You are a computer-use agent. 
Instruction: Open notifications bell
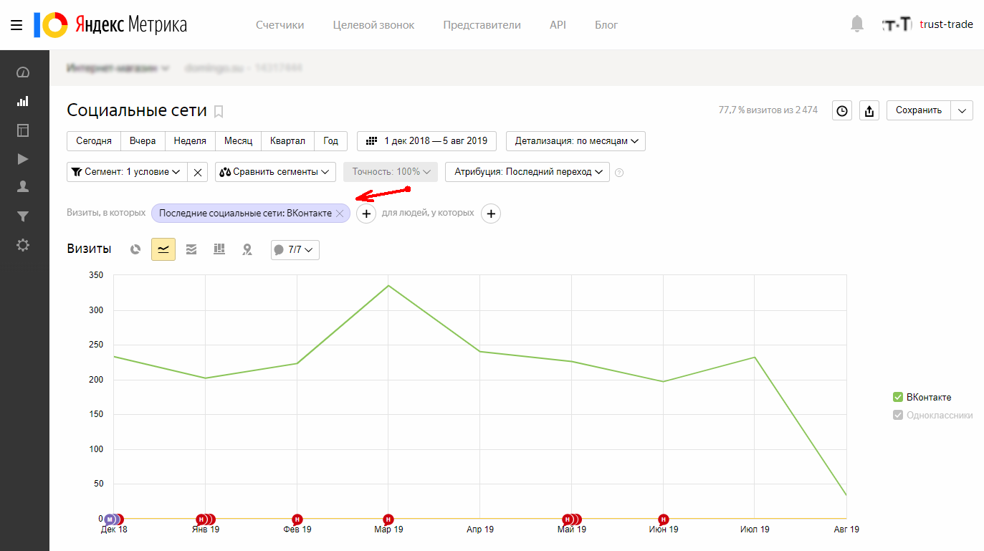(857, 24)
